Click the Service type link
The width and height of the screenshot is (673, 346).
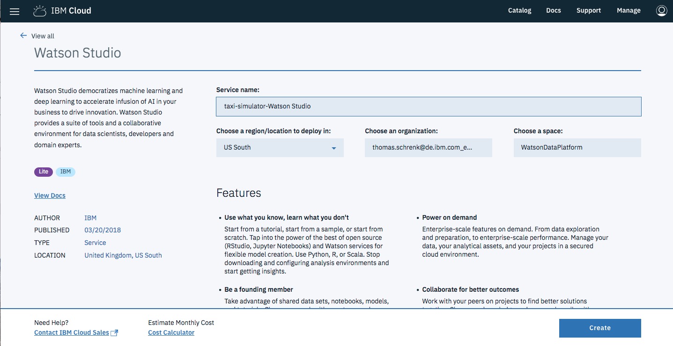click(x=95, y=243)
